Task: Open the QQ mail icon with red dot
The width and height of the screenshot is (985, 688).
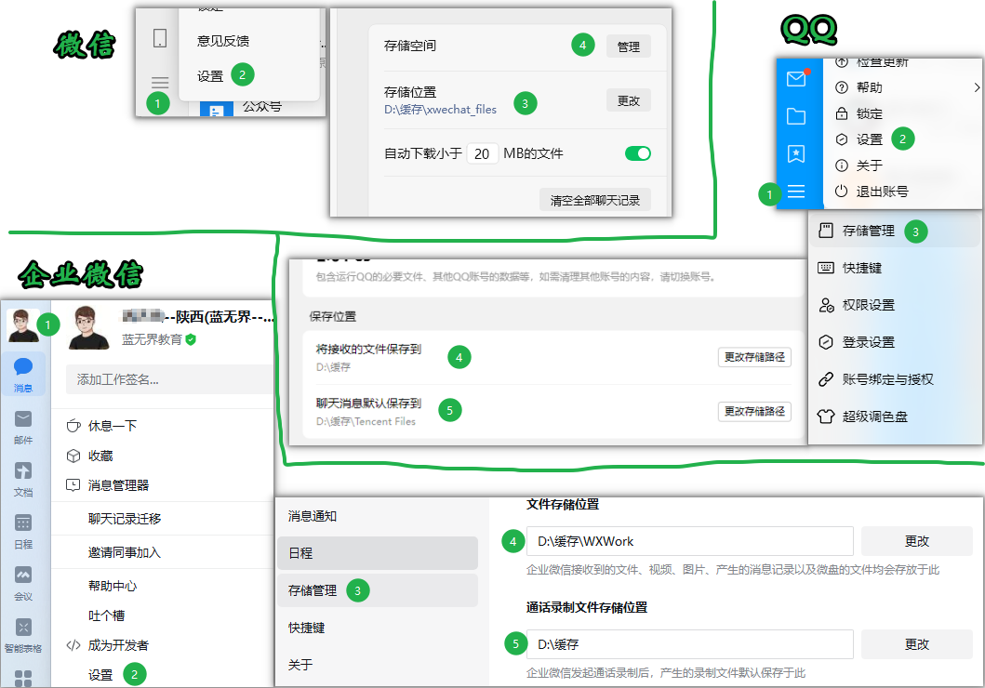Action: pos(796,78)
